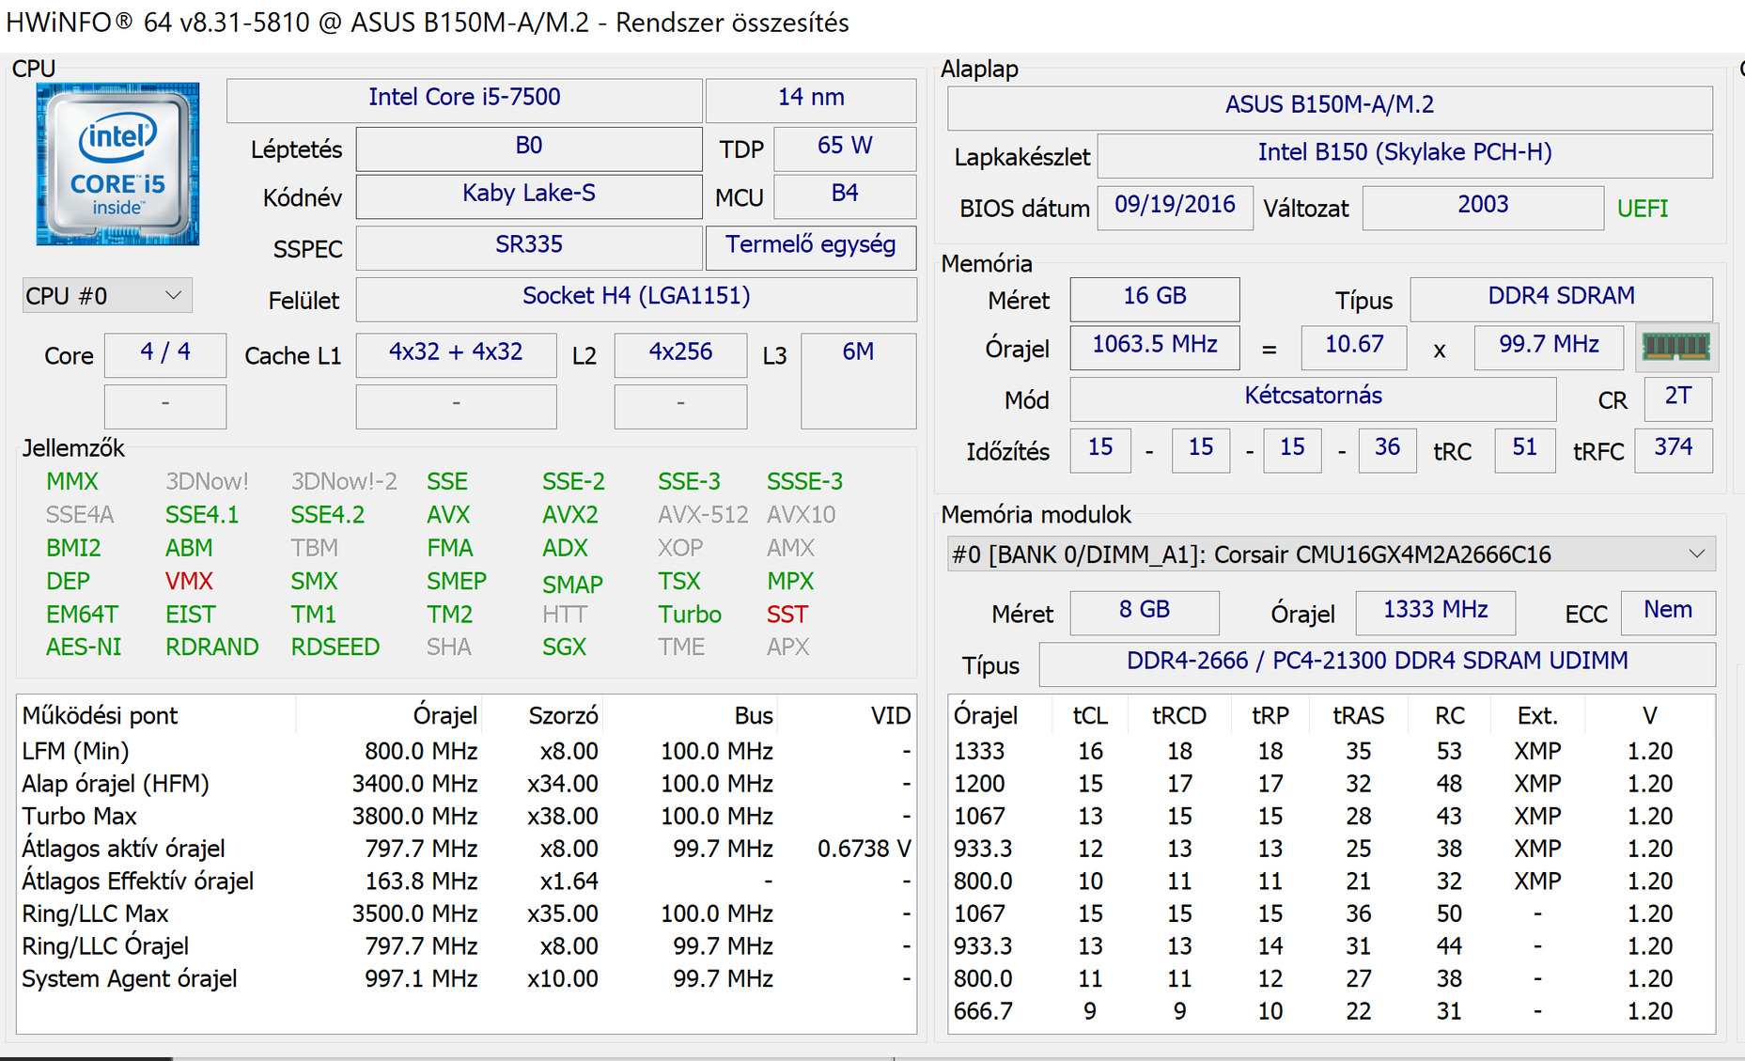The image size is (1745, 1061).
Task: Click the red SST feature flag
Action: [x=787, y=615]
